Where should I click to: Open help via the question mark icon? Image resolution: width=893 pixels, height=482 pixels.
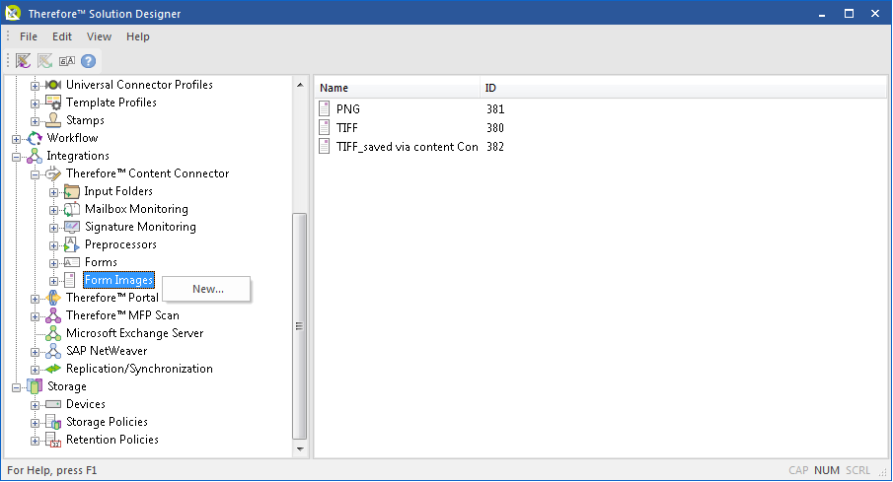(88, 61)
